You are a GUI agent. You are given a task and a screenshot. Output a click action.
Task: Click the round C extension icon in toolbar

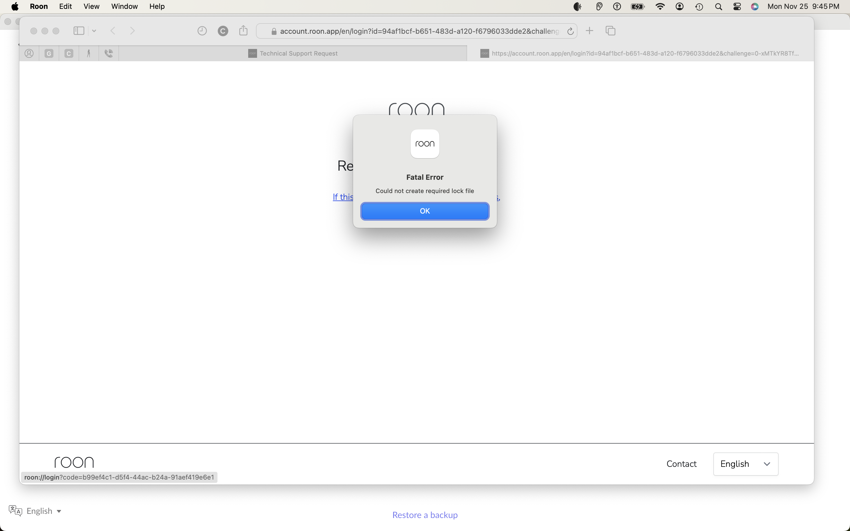click(x=223, y=31)
